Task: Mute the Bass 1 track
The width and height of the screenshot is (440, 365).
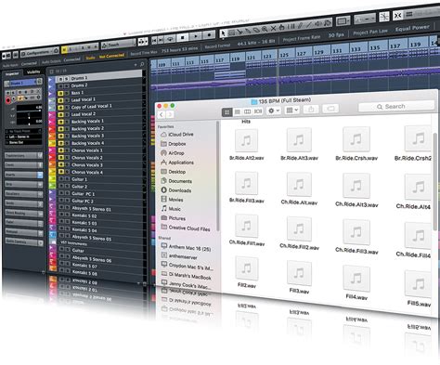Action: point(60,93)
